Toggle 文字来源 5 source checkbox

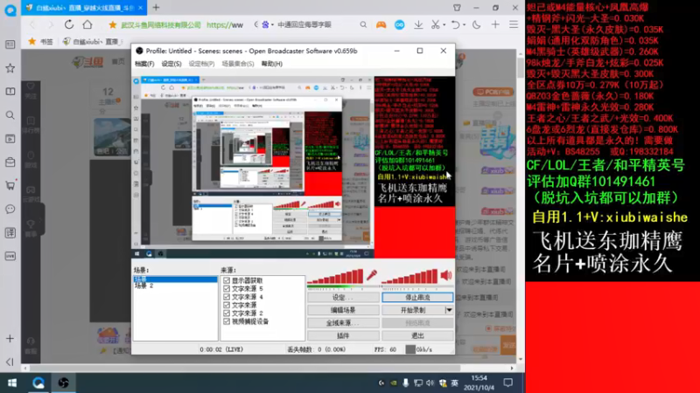point(227,289)
